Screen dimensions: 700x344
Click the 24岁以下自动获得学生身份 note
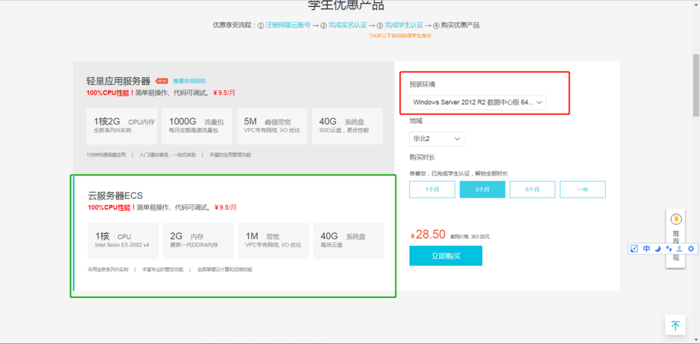[x=400, y=36]
